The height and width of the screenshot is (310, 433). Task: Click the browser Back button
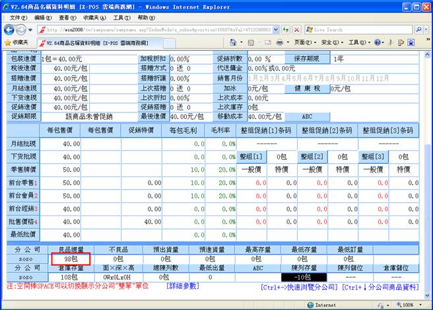(x=9, y=30)
